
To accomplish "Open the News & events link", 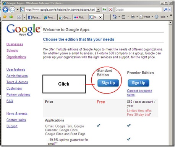I will pos(17,113).
